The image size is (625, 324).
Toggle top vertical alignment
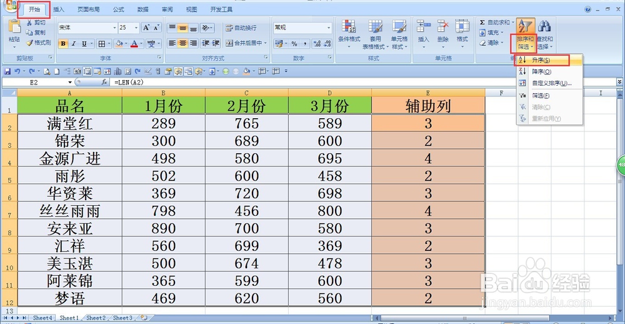pyautogui.click(x=172, y=28)
